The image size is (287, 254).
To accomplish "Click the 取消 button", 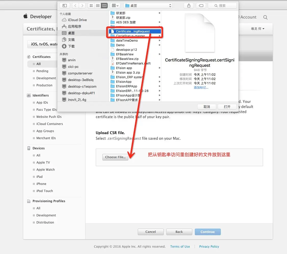I will click(207, 107).
